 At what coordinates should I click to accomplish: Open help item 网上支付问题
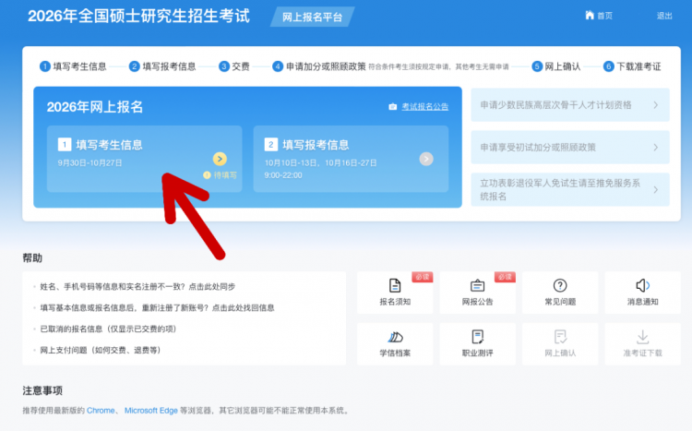(100, 350)
